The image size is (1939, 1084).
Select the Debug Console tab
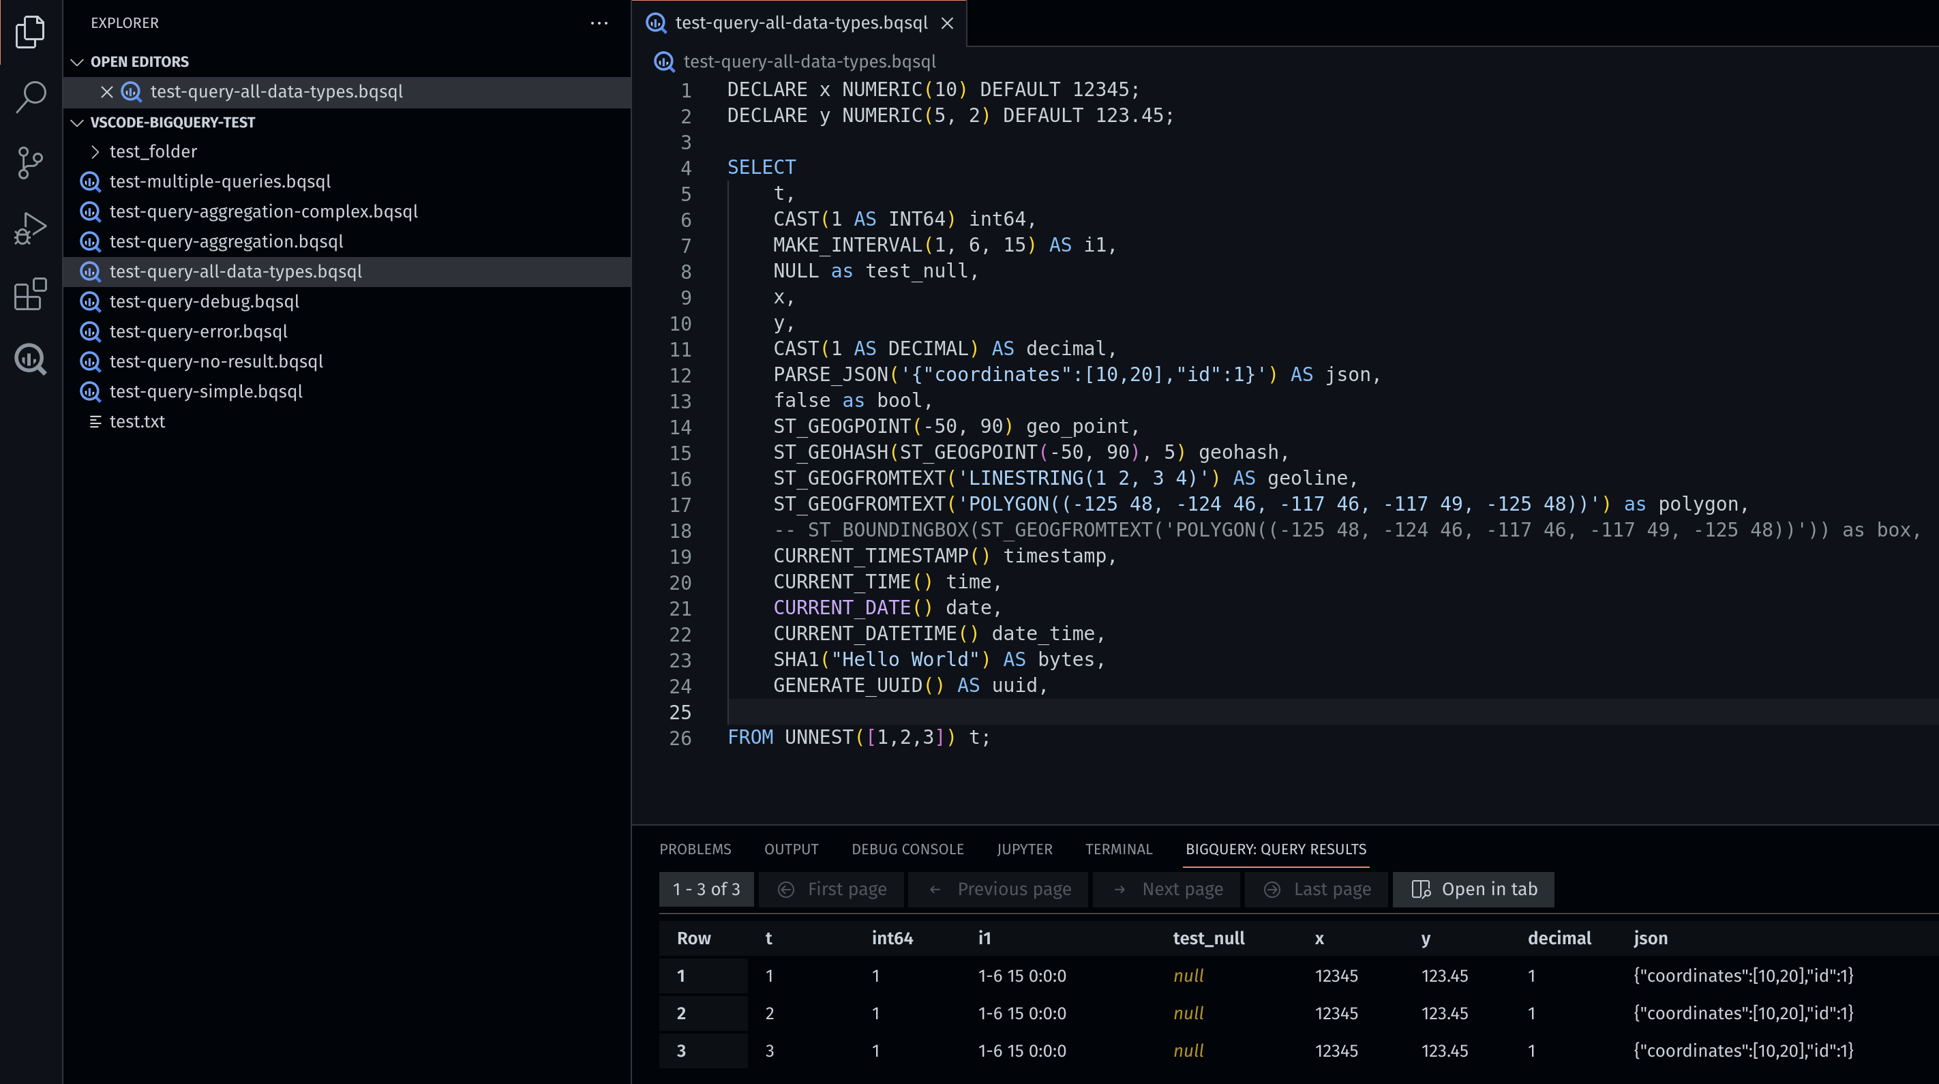[x=907, y=849]
